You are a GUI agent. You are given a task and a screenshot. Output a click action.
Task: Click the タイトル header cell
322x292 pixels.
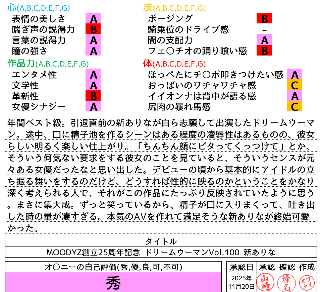coord(161,241)
